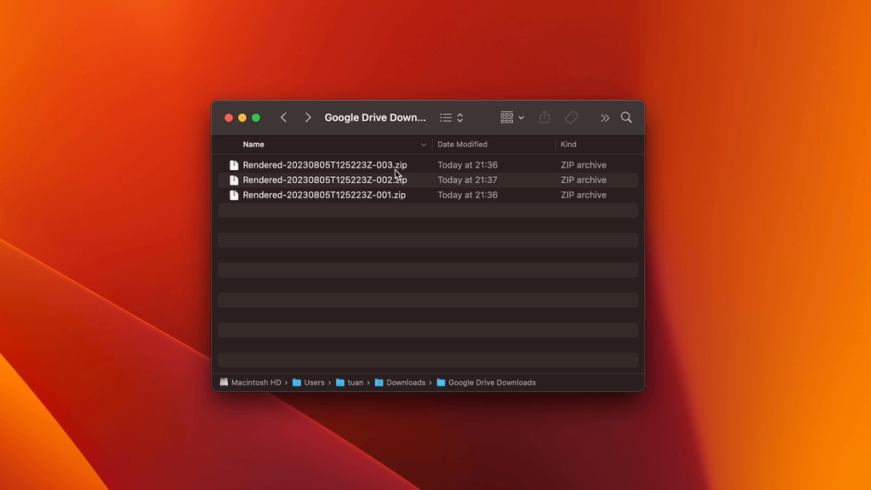Sort files by Kind column header
The width and height of the screenshot is (871, 490).
point(568,145)
